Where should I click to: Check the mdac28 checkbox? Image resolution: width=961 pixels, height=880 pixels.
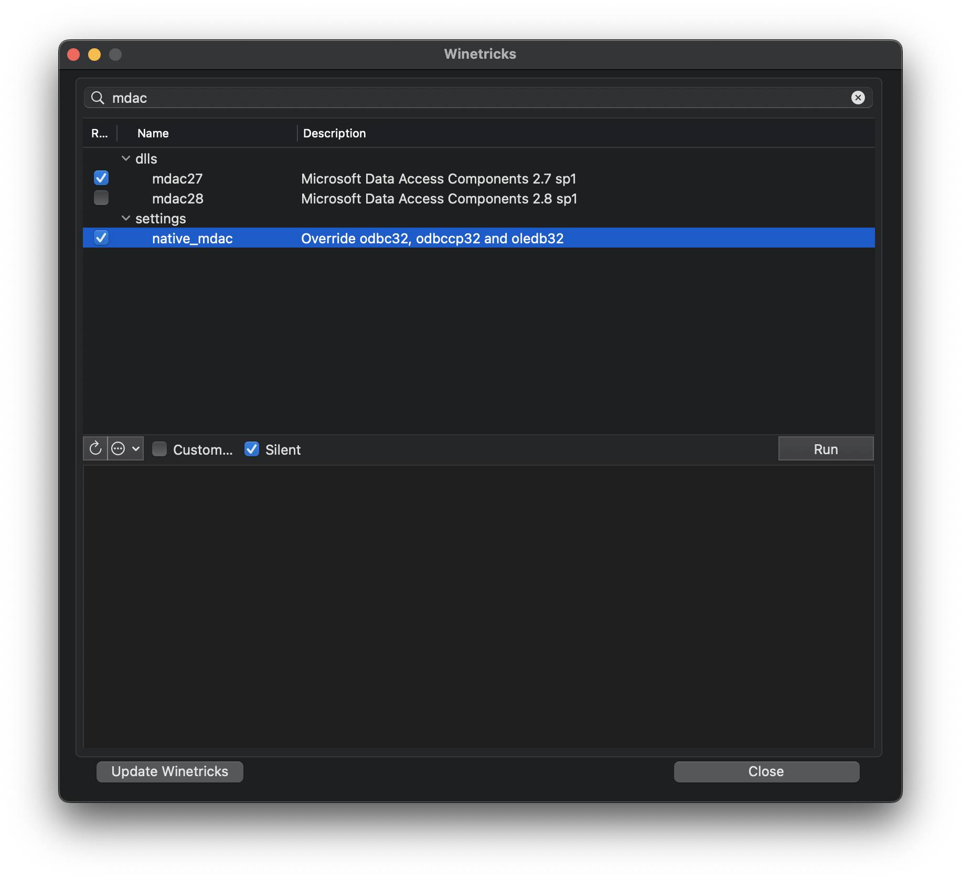click(101, 198)
